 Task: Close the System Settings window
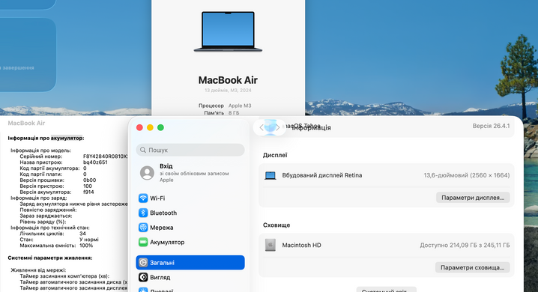pyautogui.click(x=139, y=127)
